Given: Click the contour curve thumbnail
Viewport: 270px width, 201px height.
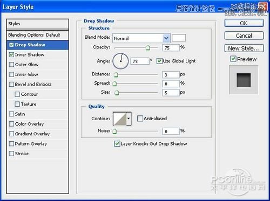Looking at the screenshot, I should (120, 119).
